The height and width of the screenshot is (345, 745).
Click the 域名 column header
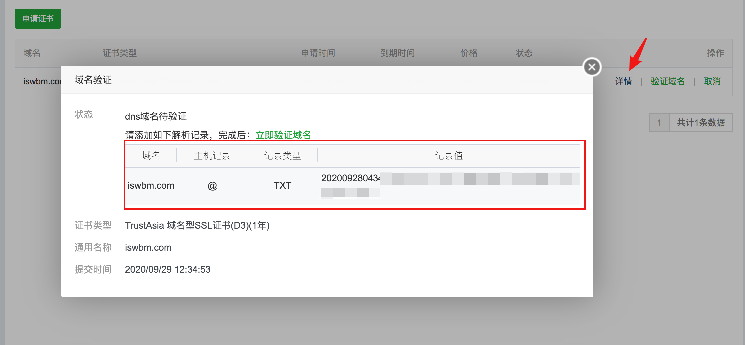tap(31, 53)
